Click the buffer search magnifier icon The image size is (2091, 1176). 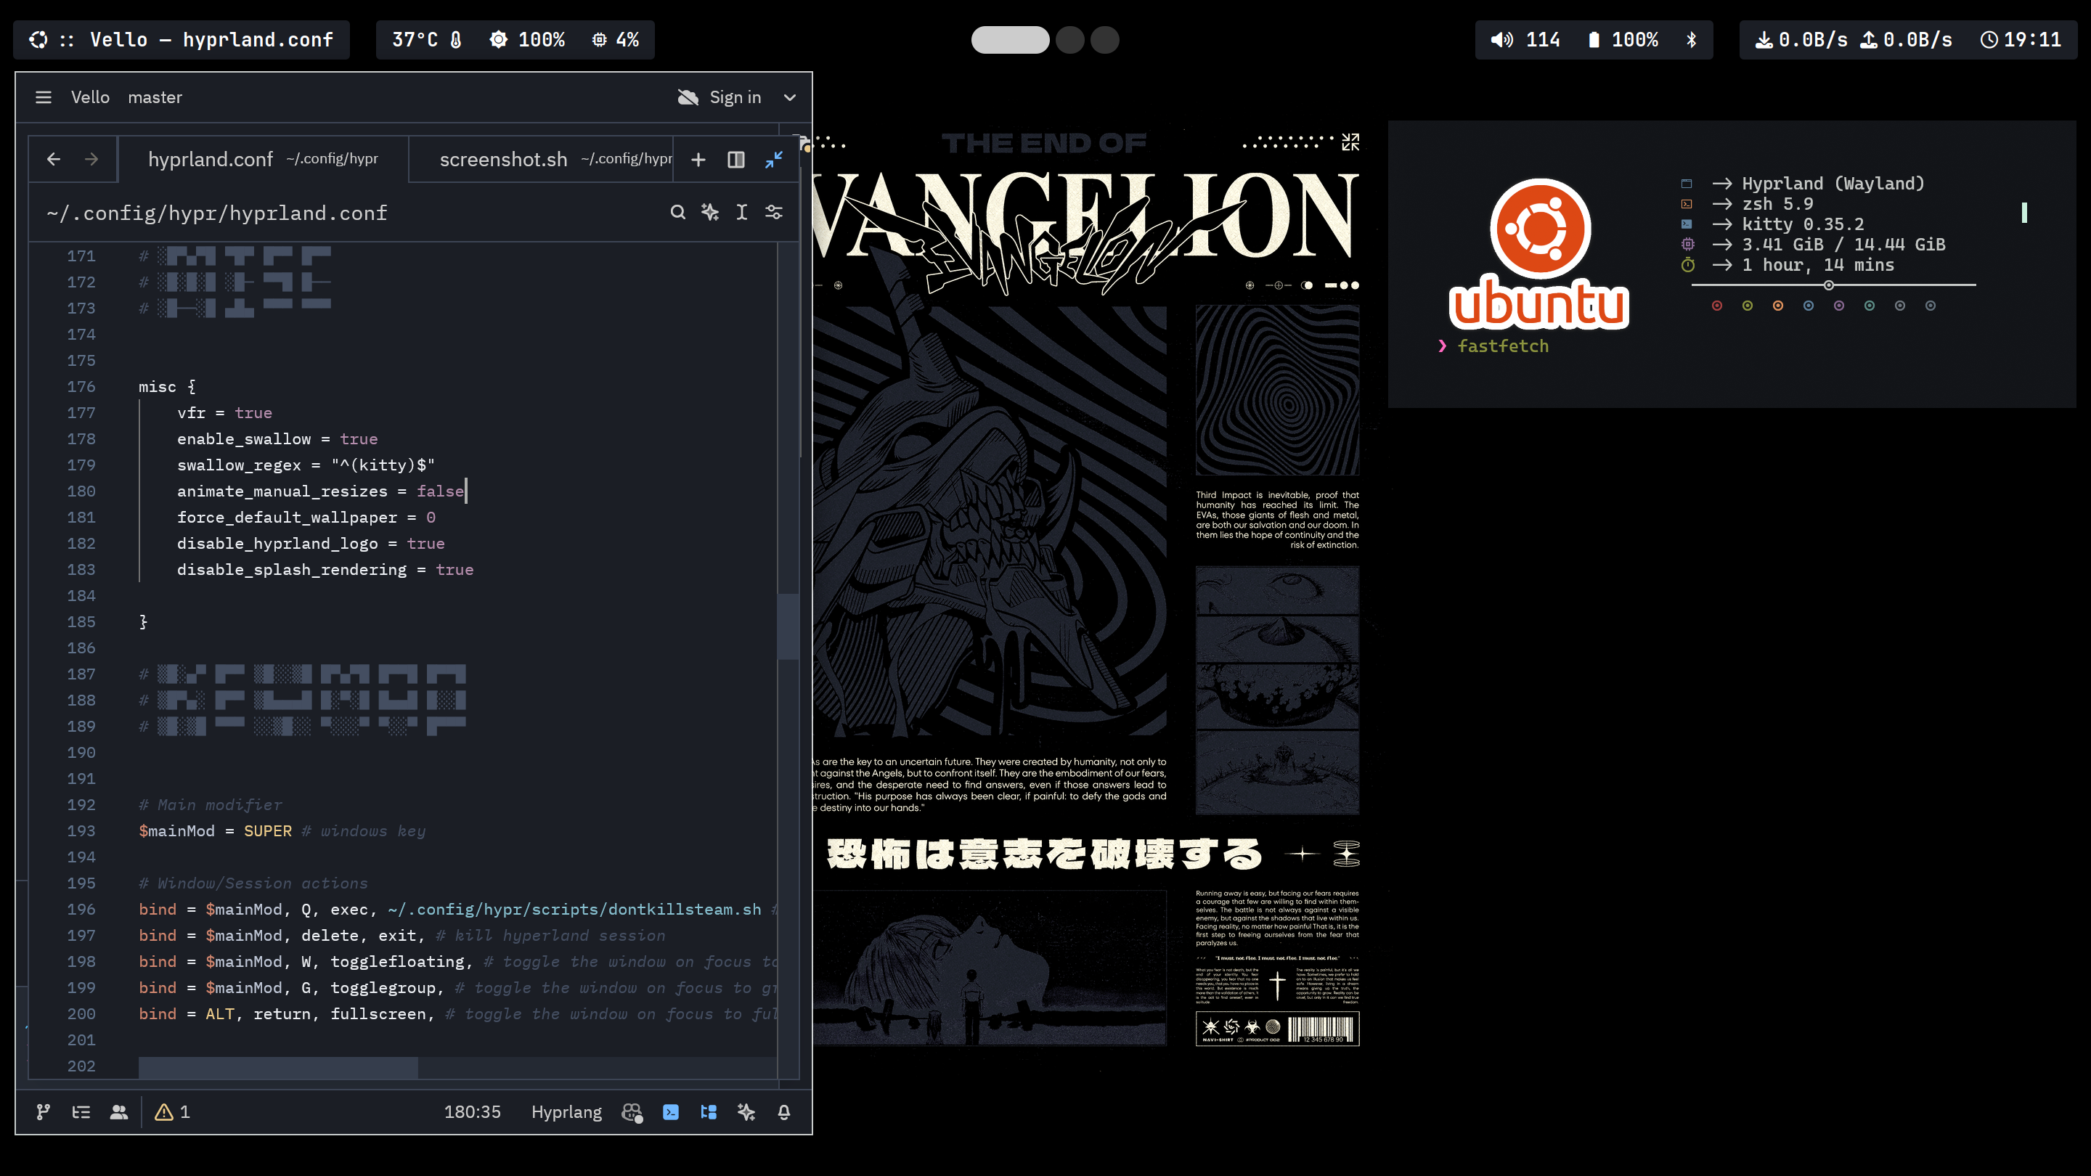pos(678,213)
